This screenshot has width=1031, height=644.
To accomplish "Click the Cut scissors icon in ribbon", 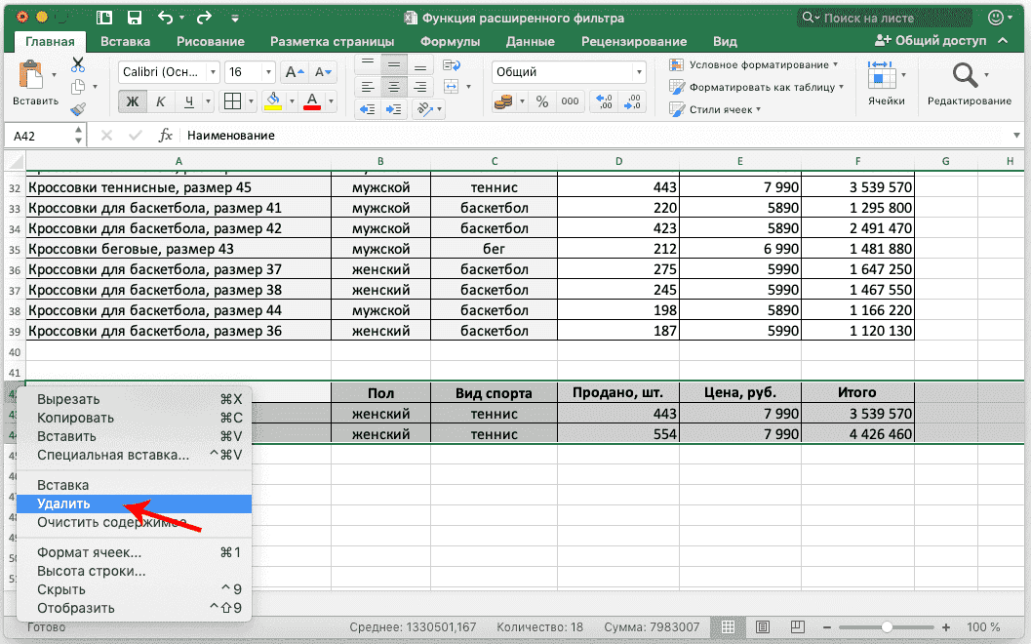I will 78,64.
